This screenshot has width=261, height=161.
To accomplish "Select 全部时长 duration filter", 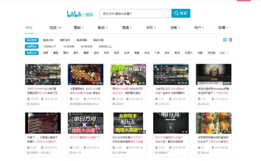I will [x=32, y=47].
